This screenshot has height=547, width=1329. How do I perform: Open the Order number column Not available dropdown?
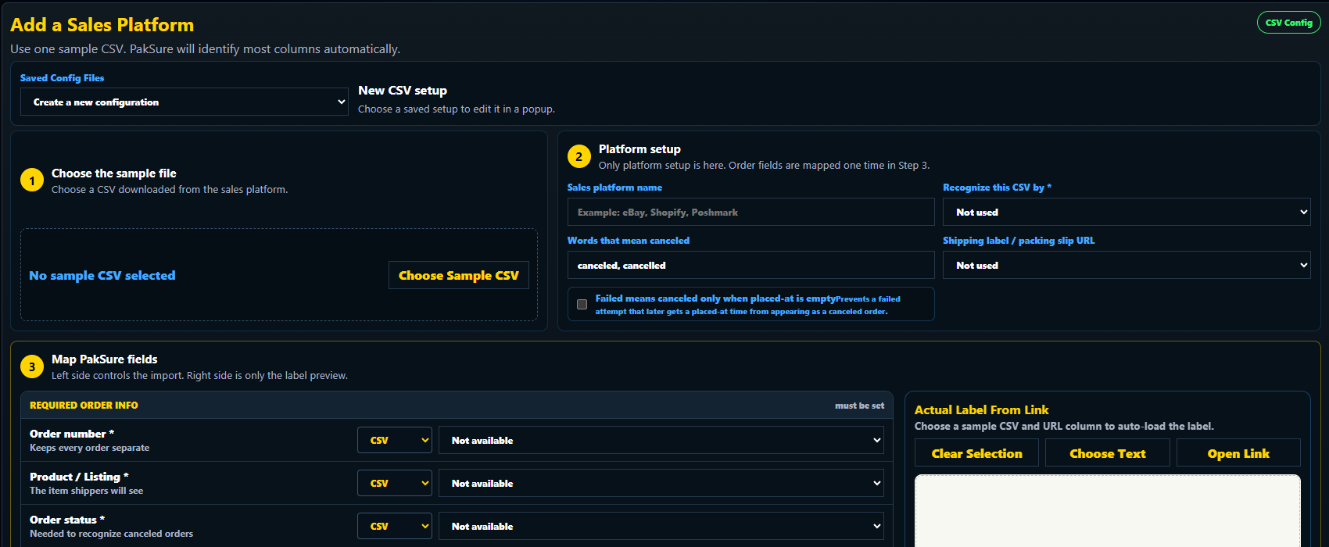coord(661,440)
